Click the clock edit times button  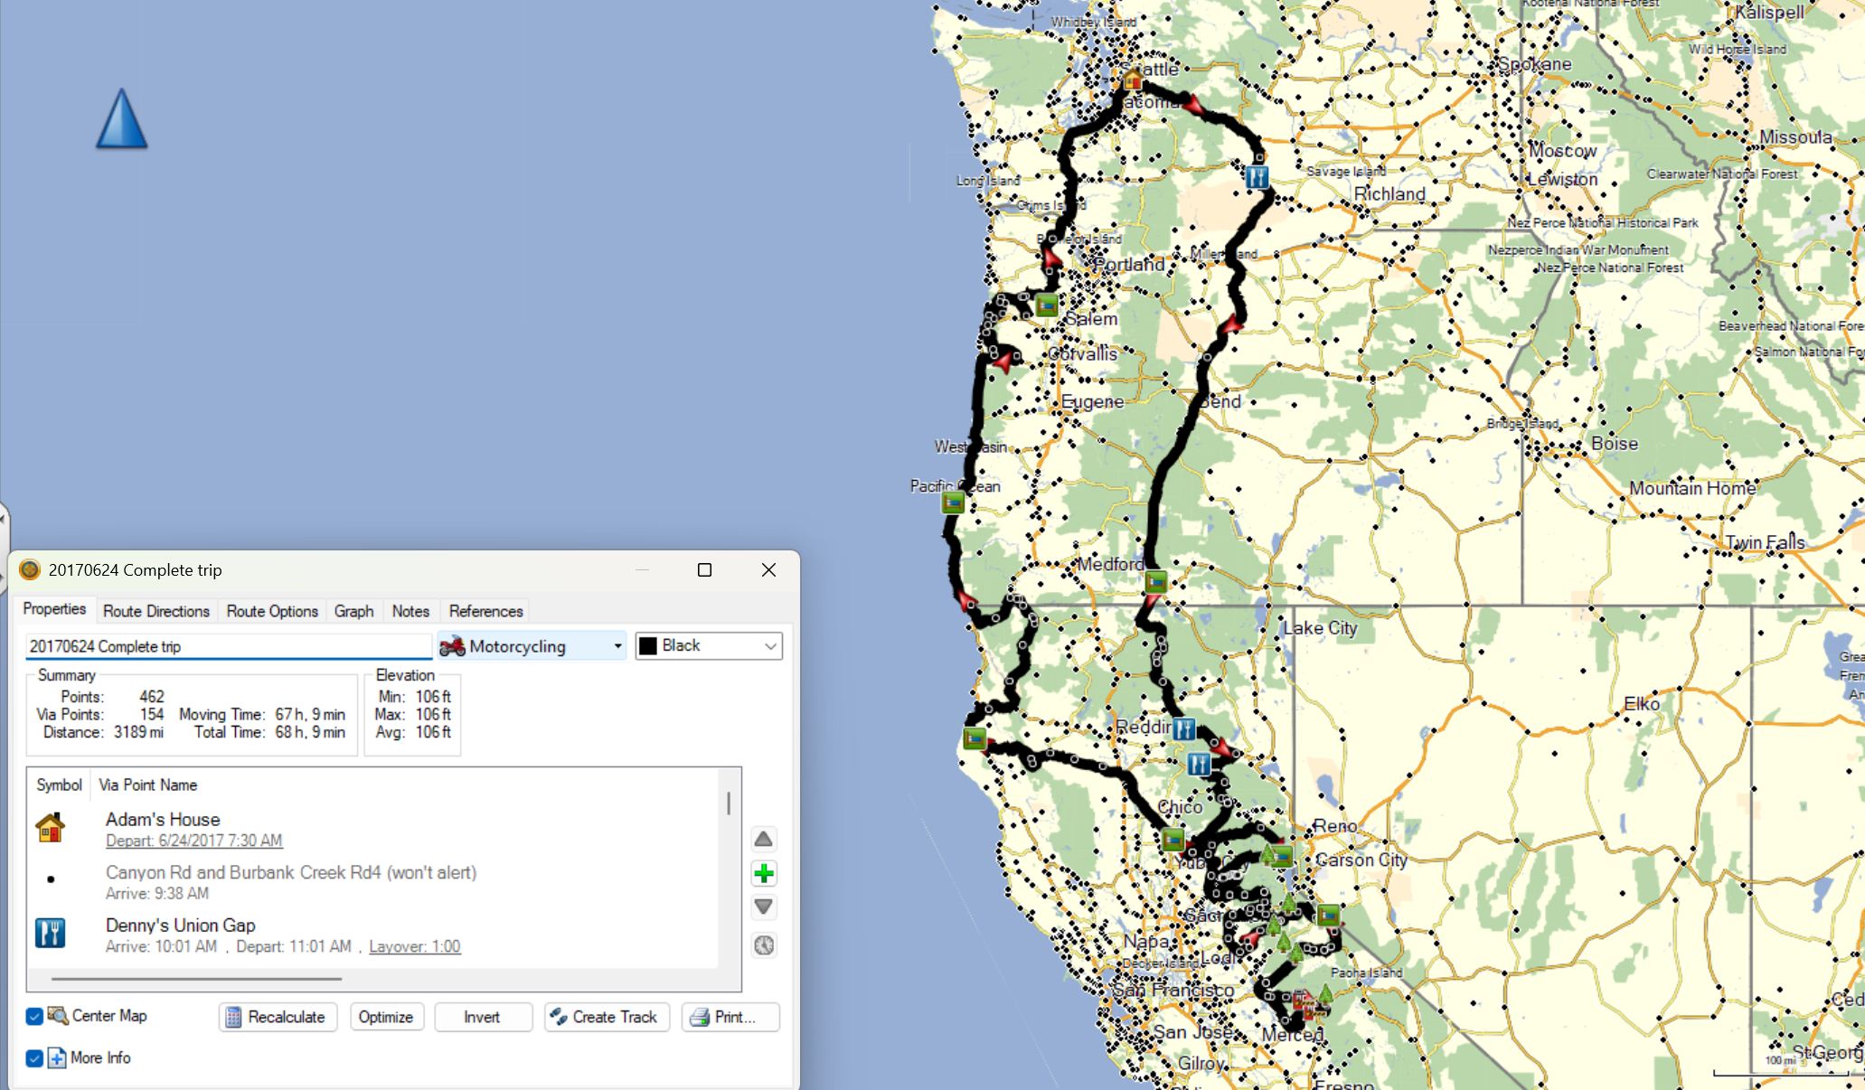click(x=764, y=945)
